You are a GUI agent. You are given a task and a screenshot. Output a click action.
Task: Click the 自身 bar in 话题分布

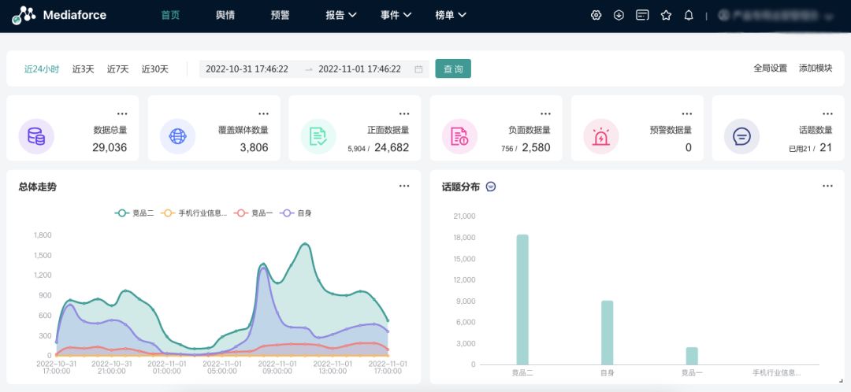pos(608,332)
